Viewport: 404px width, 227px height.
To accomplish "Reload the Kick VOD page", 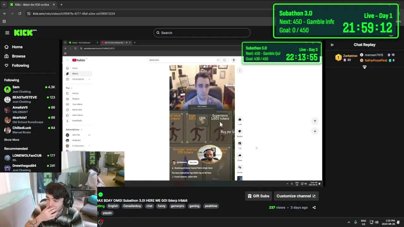I will 20,14.
